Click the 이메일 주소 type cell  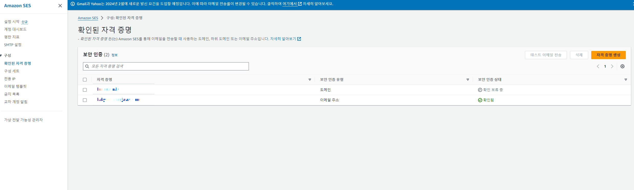(330, 100)
